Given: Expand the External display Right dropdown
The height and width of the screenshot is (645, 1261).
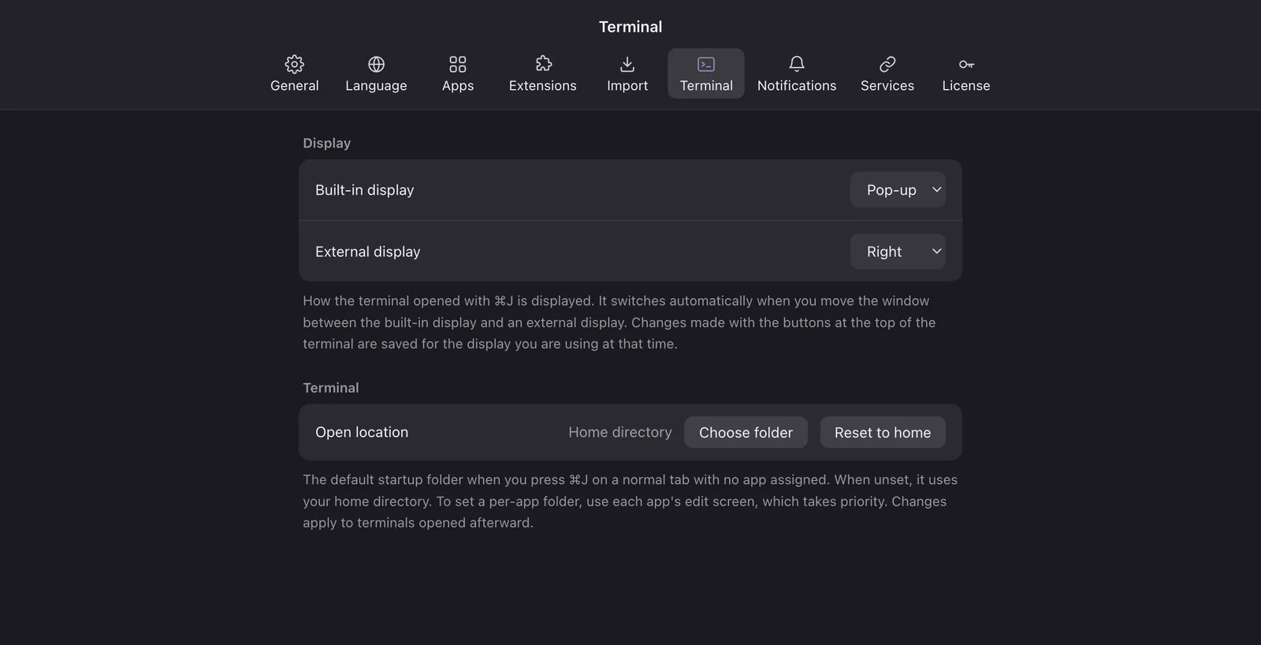Looking at the screenshot, I should point(898,252).
